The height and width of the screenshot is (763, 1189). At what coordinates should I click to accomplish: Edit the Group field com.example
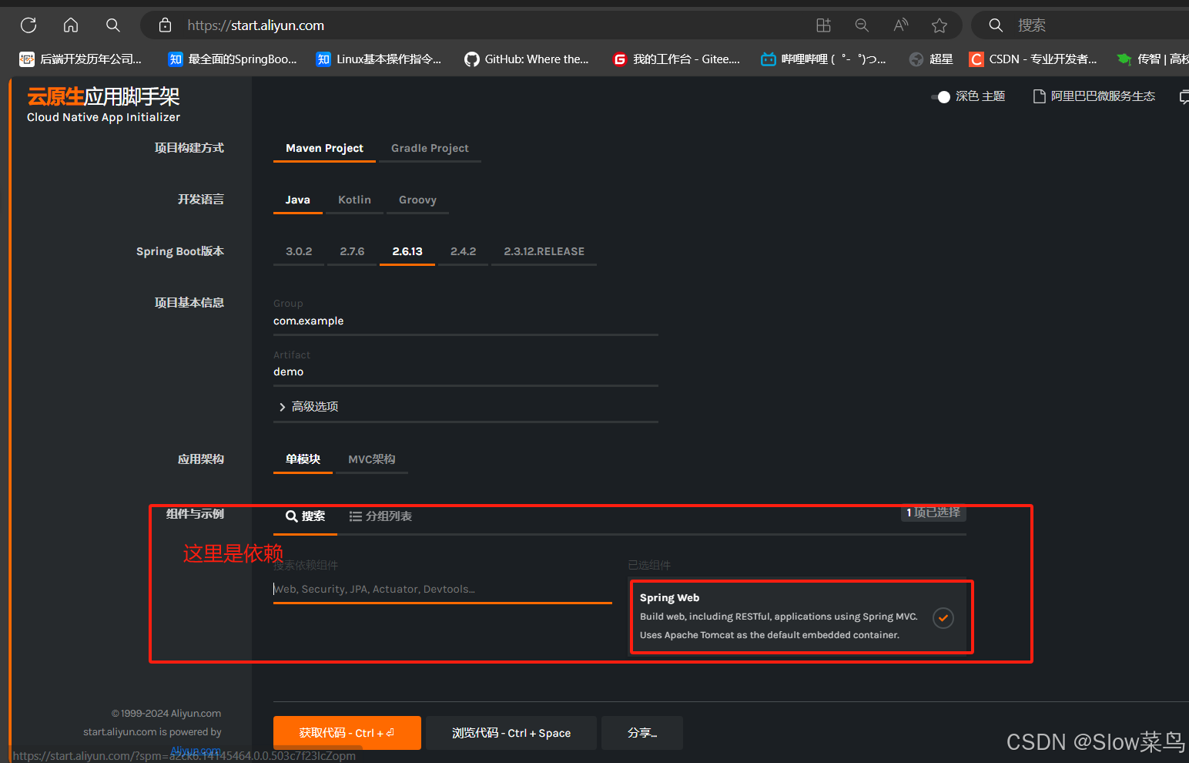[x=466, y=321]
